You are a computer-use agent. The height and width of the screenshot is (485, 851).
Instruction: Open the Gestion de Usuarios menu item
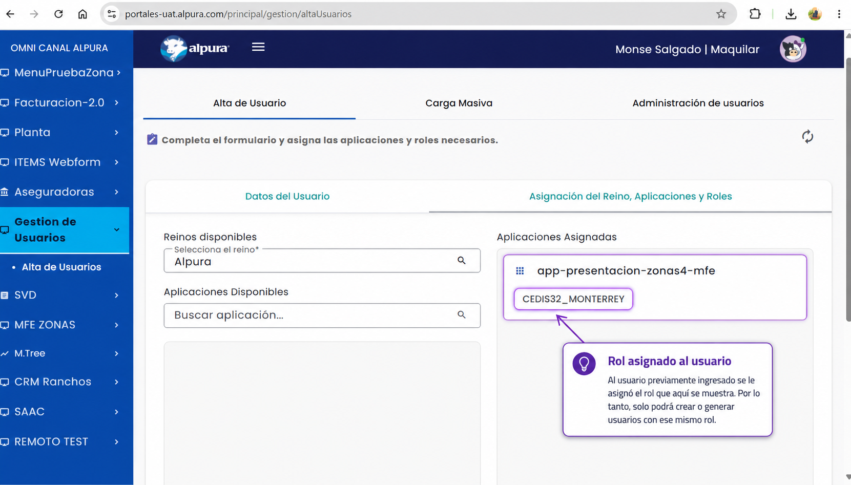point(65,230)
